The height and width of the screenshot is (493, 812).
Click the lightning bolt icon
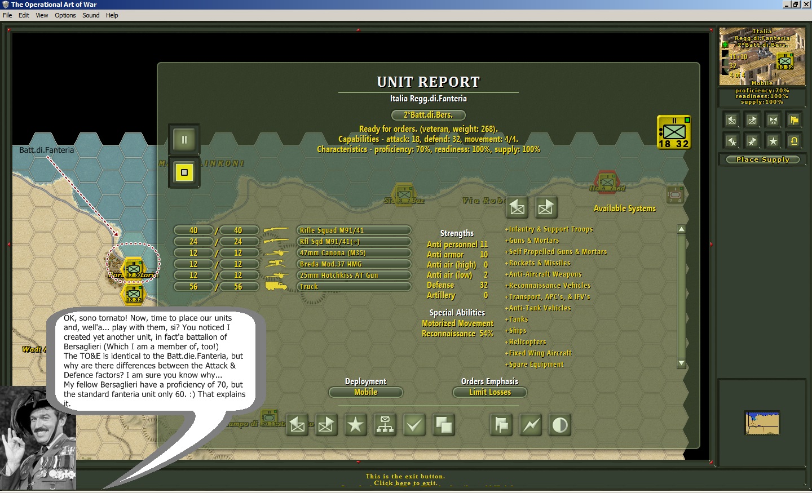[x=531, y=425]
